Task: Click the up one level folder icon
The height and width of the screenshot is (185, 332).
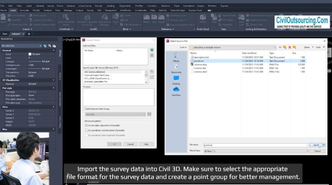Action: click(285, 47)
